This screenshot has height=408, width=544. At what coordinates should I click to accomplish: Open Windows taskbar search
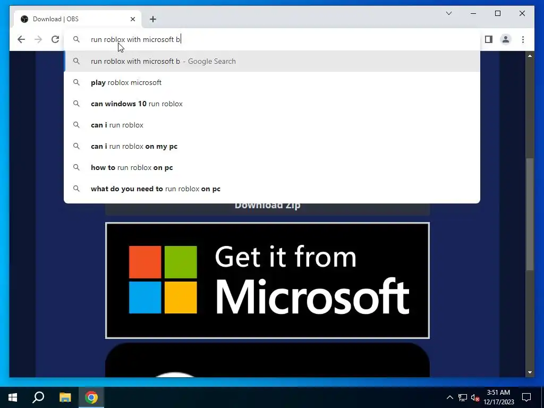[x=38, y=397]
